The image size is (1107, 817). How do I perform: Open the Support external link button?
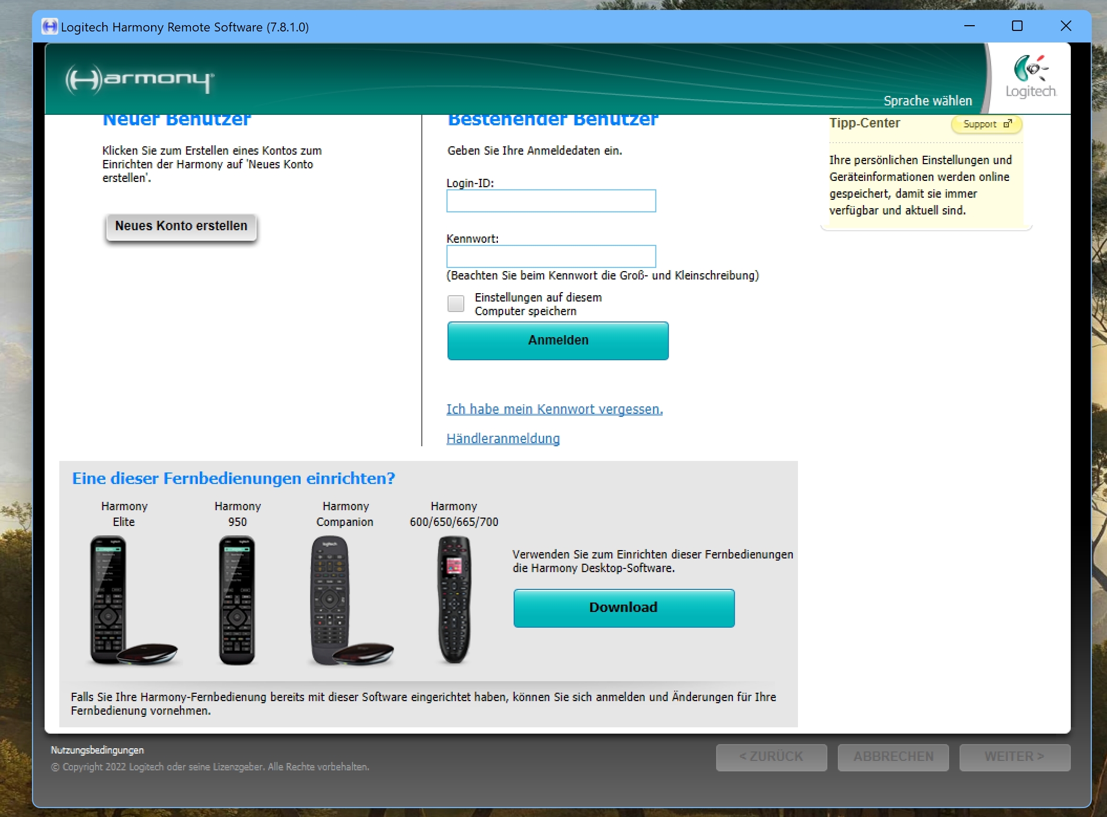(986, 124)
